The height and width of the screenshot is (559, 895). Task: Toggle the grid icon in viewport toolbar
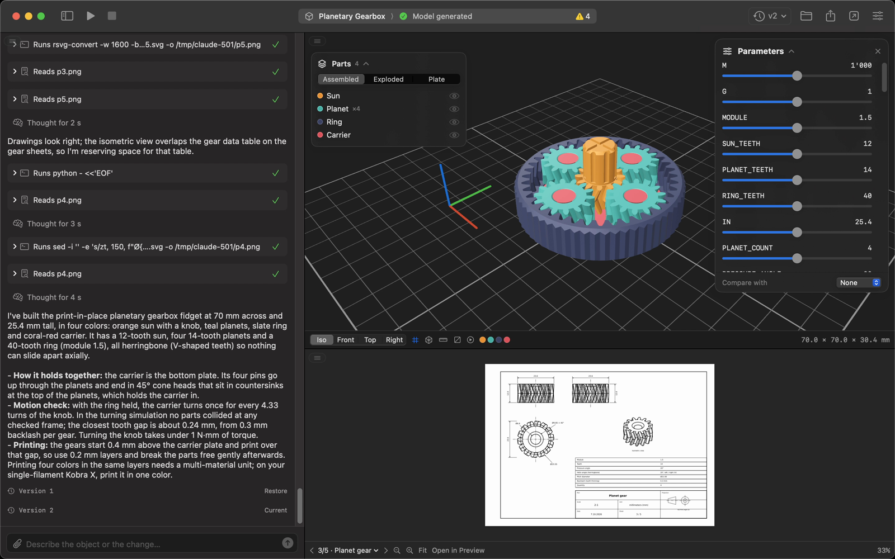point(415,340)
